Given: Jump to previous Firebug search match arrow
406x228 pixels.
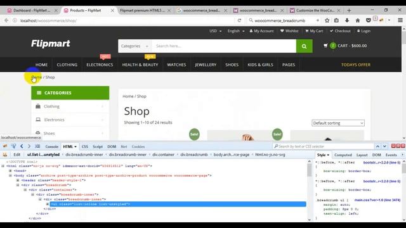Looking at the screenshot, I should (378, 146).
